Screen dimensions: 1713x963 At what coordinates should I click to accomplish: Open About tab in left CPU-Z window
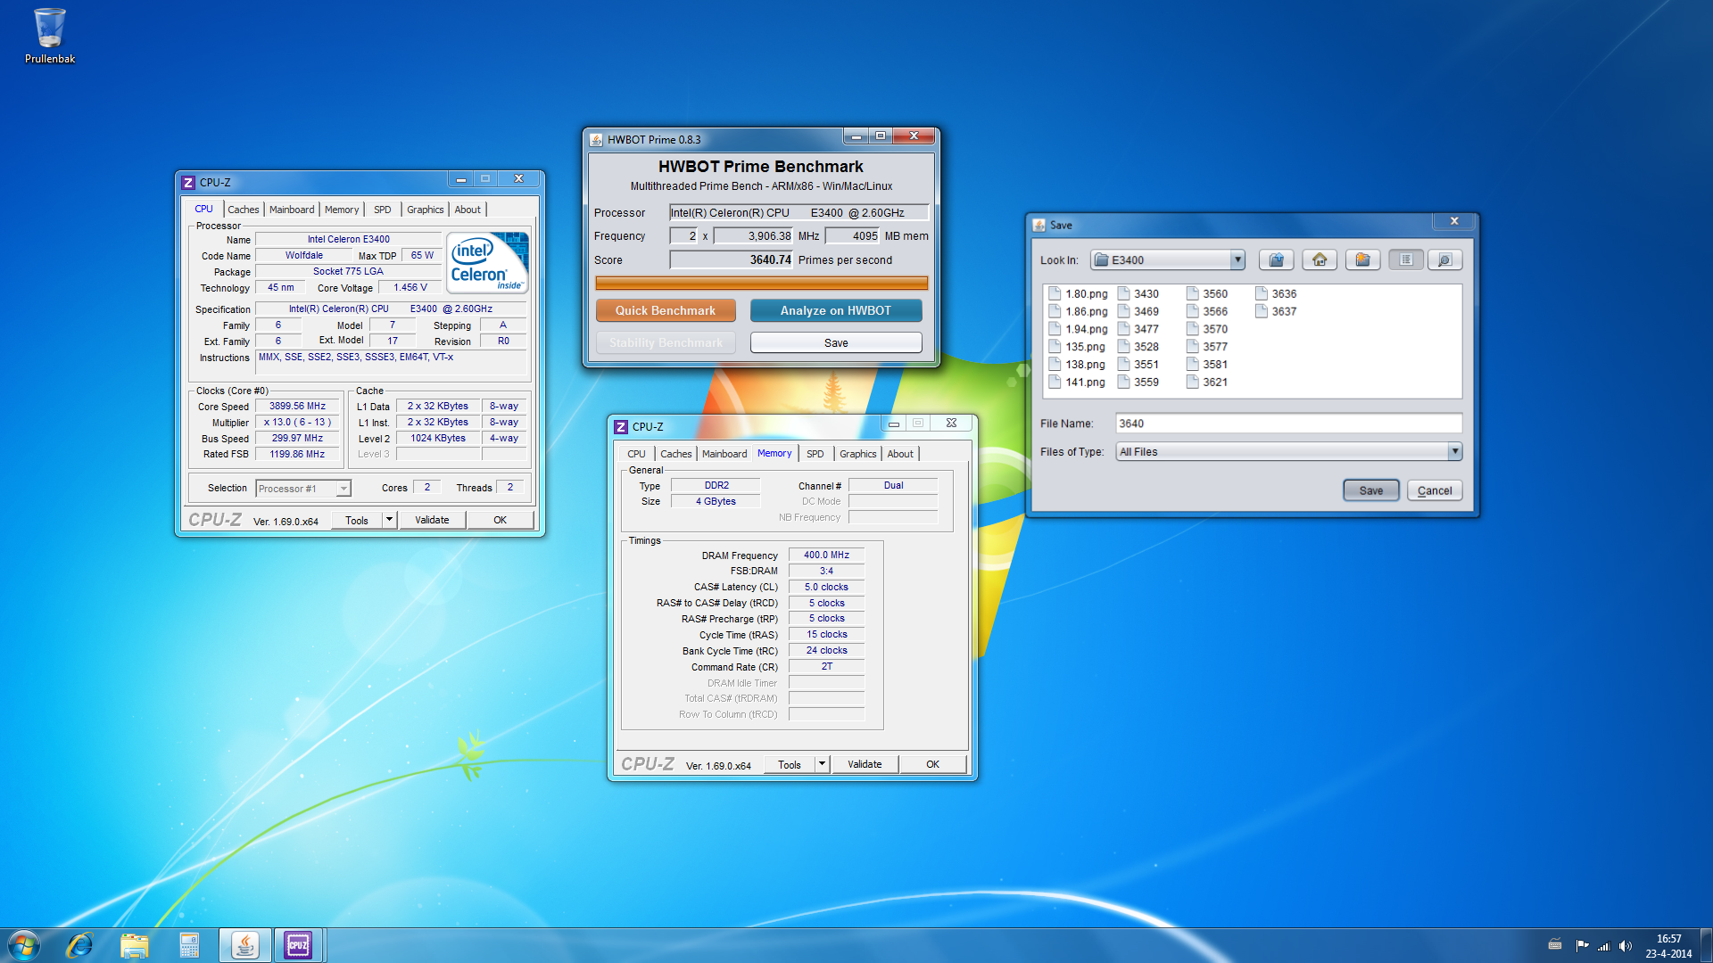[468, 210]
